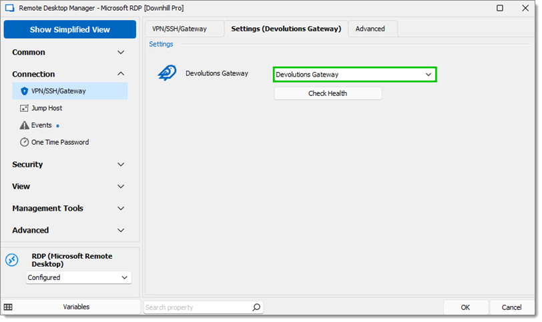Click the grid icon beside Variables
Viewport: 542px width, 322px height.
(x=8, y=307)
